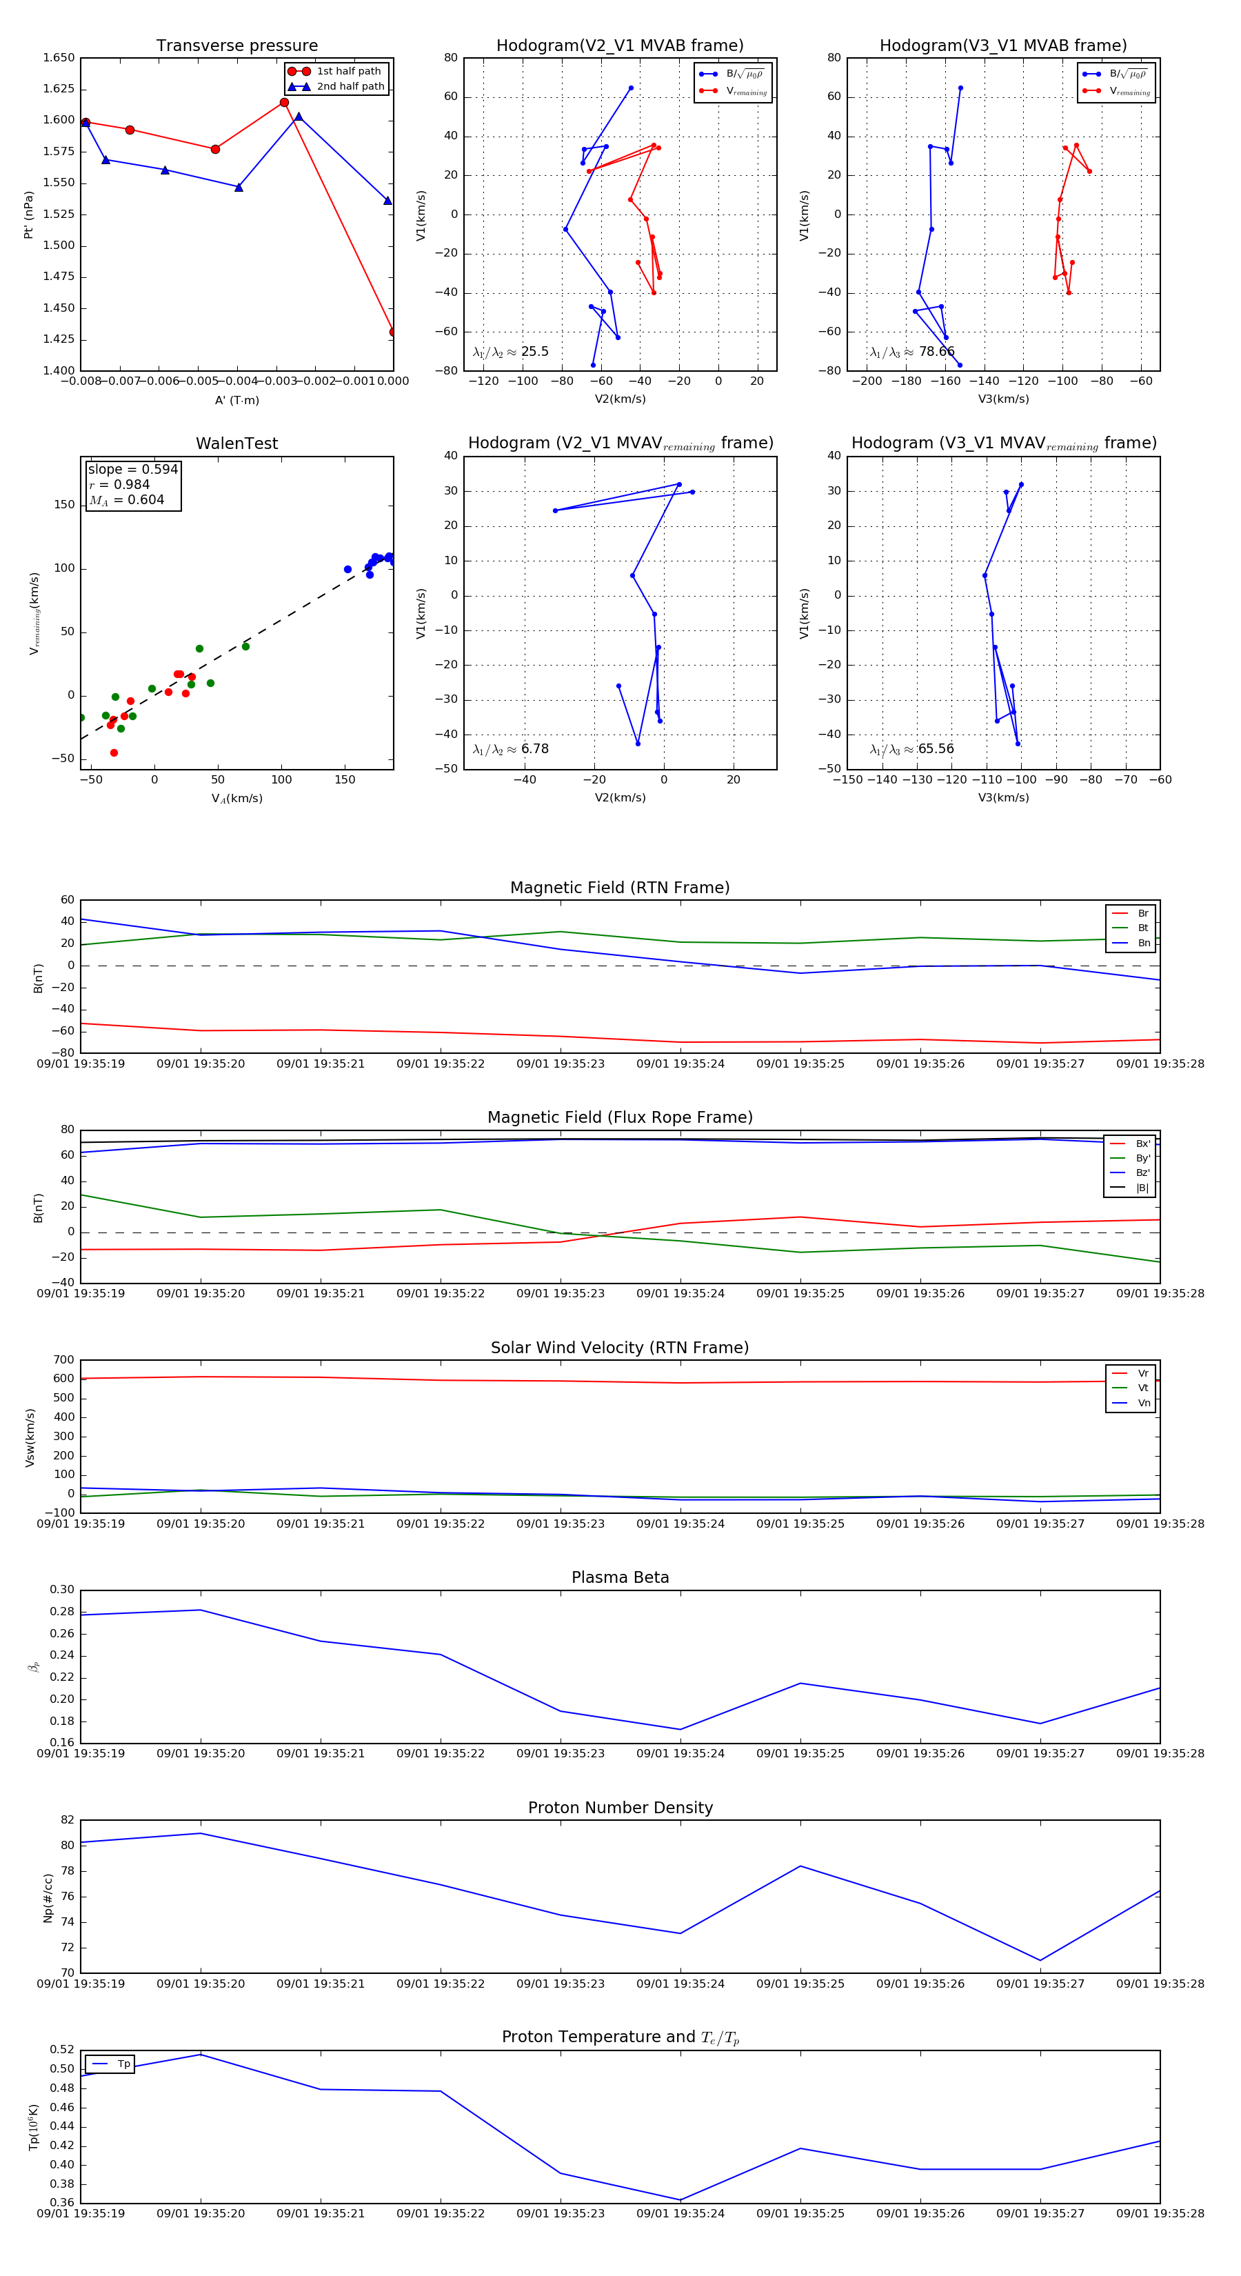This screenshot has height=2276, width=1241.
Task: Click the 'Vn' legend entry
Action: [x=1131, y=1403]
